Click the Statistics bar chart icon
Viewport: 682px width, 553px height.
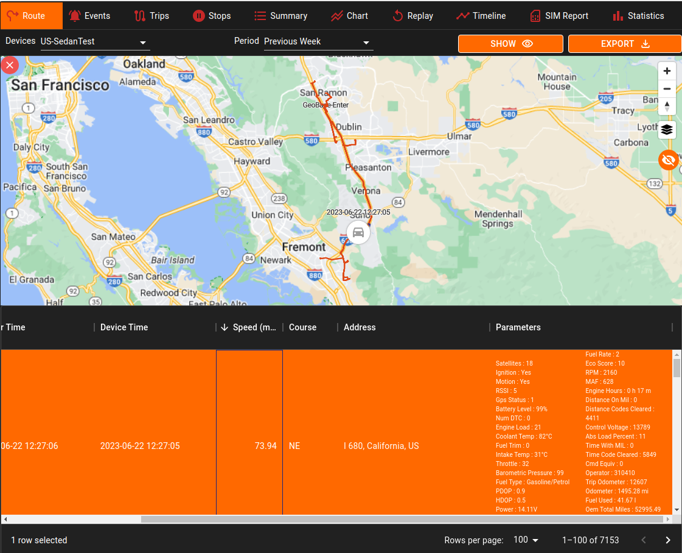[618, 16]
